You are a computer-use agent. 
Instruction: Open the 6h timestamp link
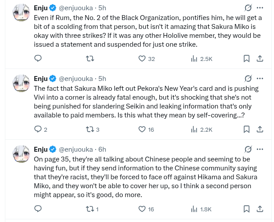[102, 149]
